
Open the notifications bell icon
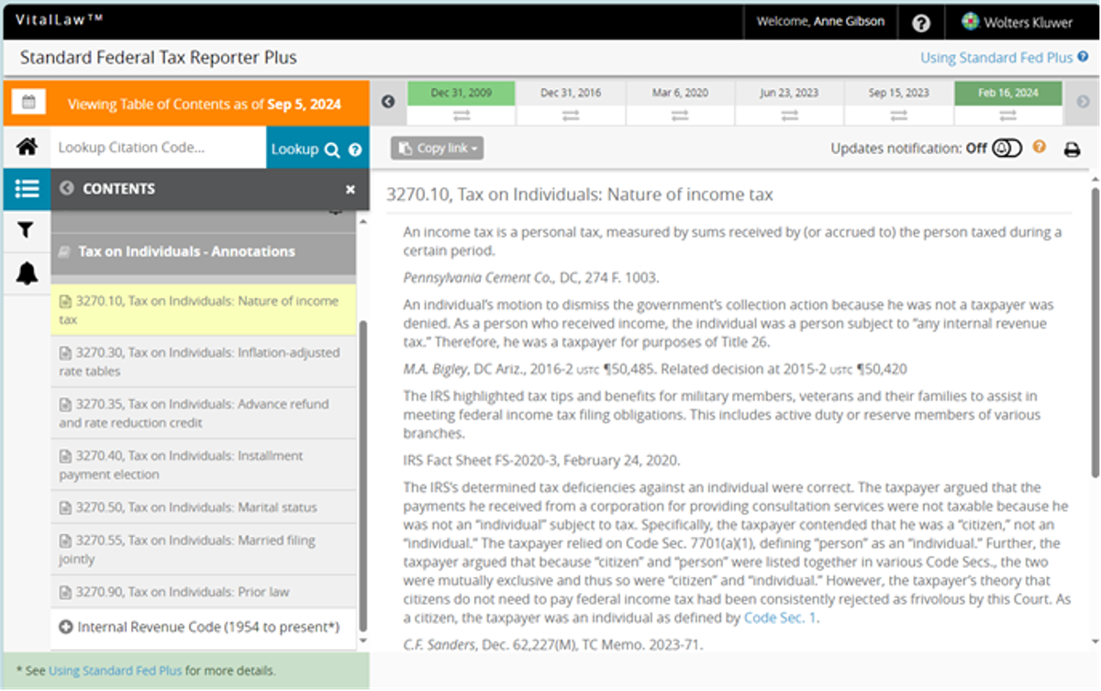point(27,273)
